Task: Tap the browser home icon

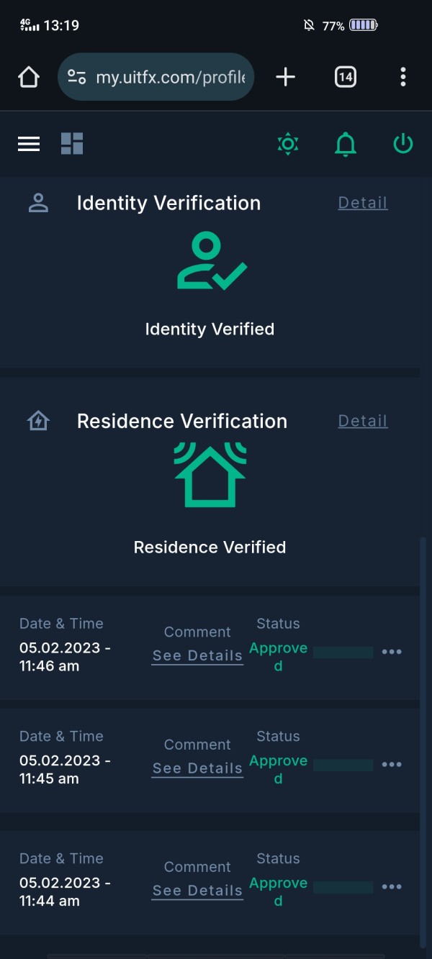Action: (x=29, y=77)
